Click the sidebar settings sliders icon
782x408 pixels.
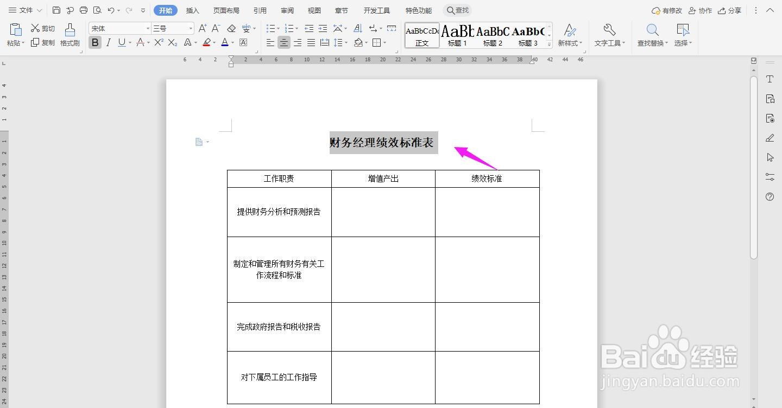coord(770,177)
